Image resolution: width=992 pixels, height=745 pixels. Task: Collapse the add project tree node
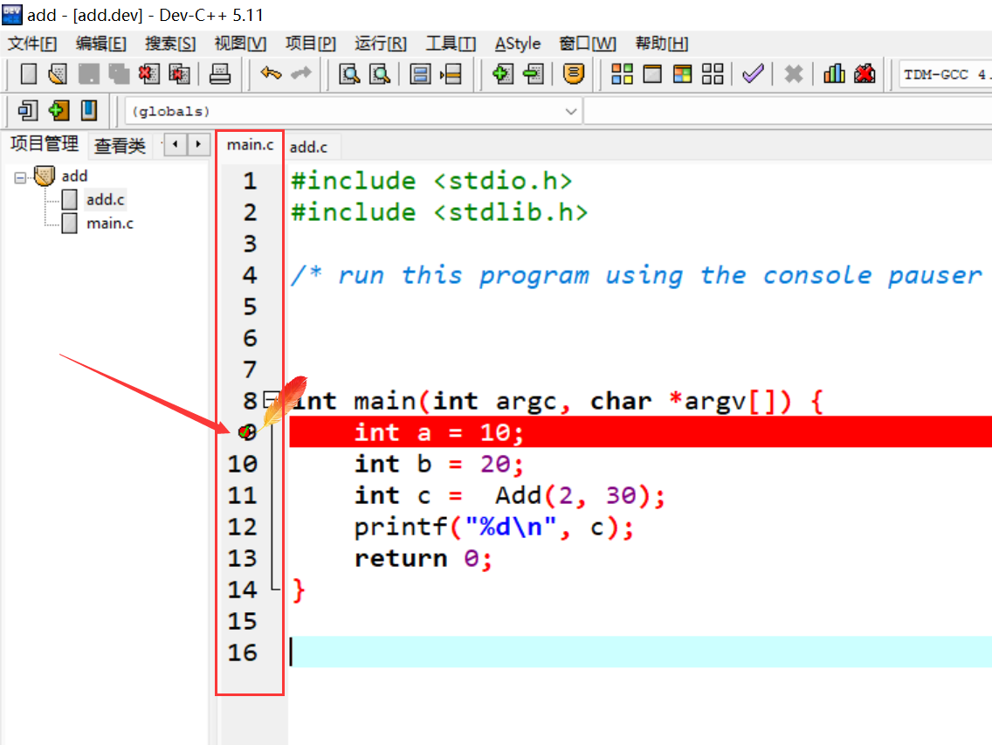[x=19, y=178]
